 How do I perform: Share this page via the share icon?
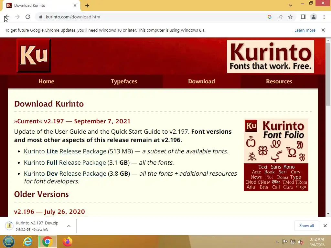pos(280,17)
